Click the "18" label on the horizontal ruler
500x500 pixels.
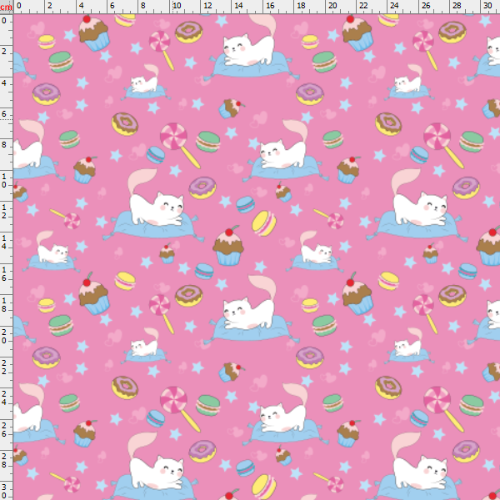[x=302, y=6]
